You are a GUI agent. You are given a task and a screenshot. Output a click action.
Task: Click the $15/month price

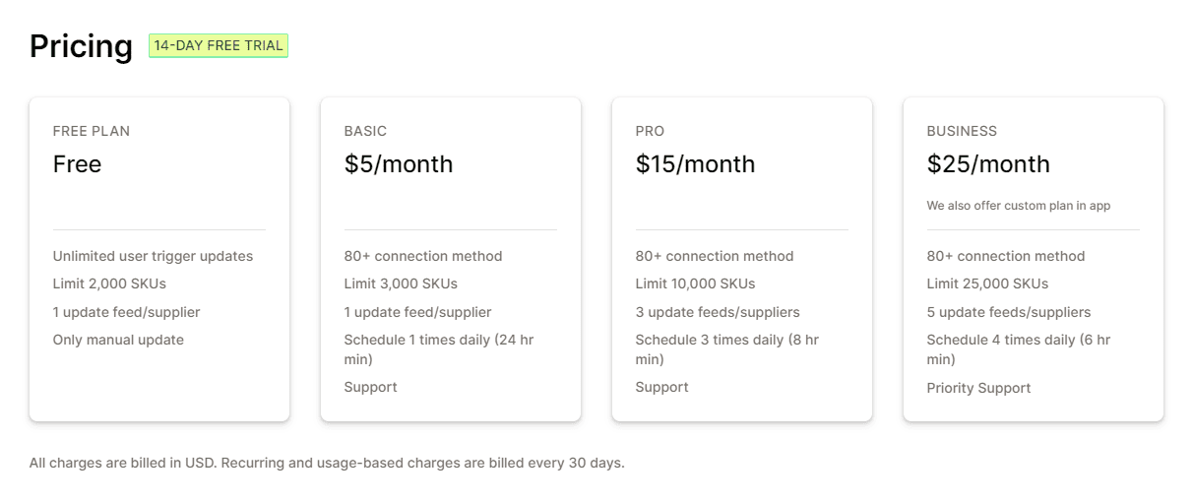(695, 164)
